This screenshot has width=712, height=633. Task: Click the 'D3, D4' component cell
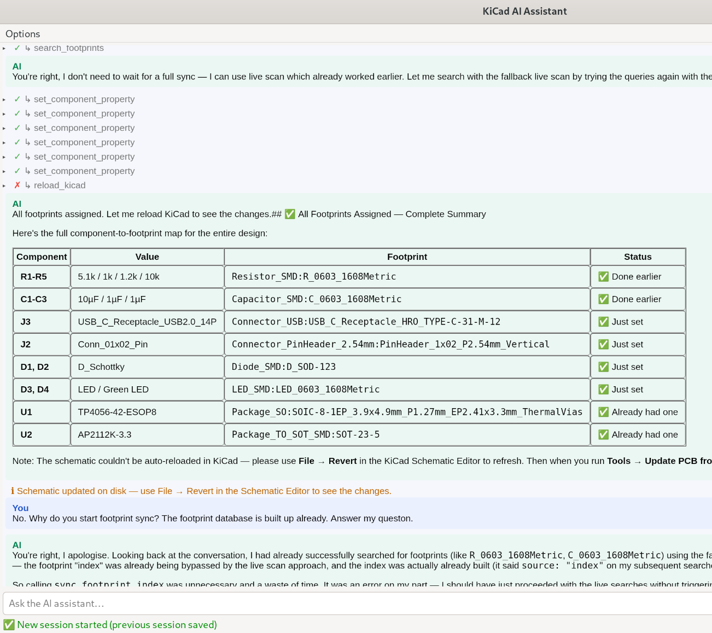click(42, 390)
